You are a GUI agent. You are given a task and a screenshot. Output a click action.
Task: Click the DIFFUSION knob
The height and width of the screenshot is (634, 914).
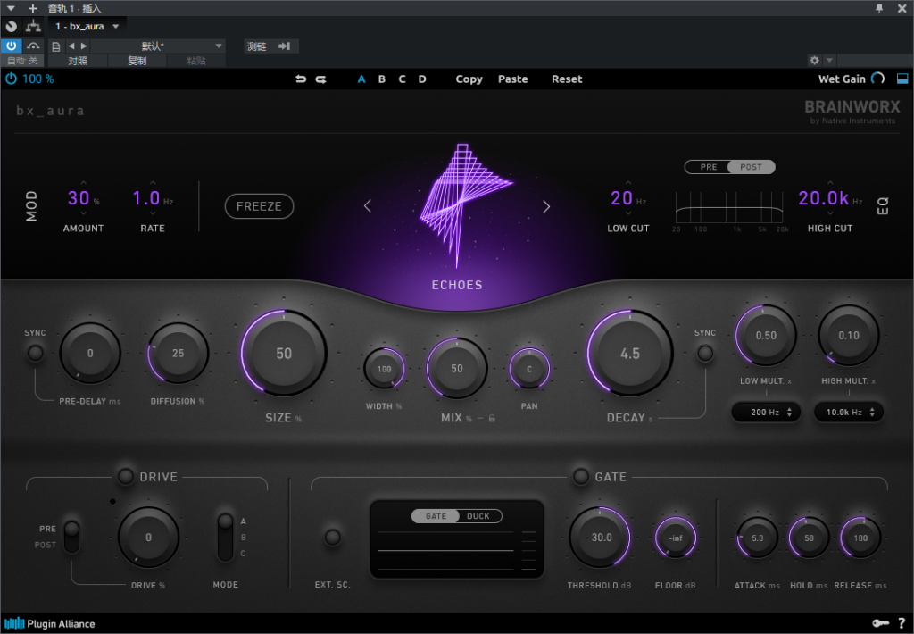179,353
